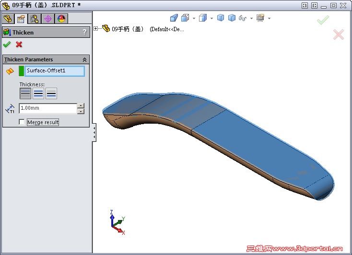The image size is (352, 255).
Task: Cancel Thicken with the PropertyManager red X
Action: coord(19,45)
